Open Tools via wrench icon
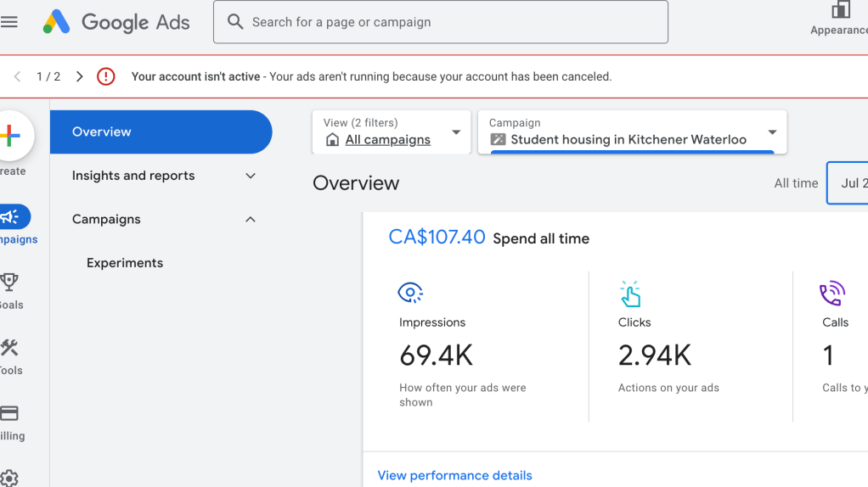This screenshot has height=487, width=868. tap(9, 348)
